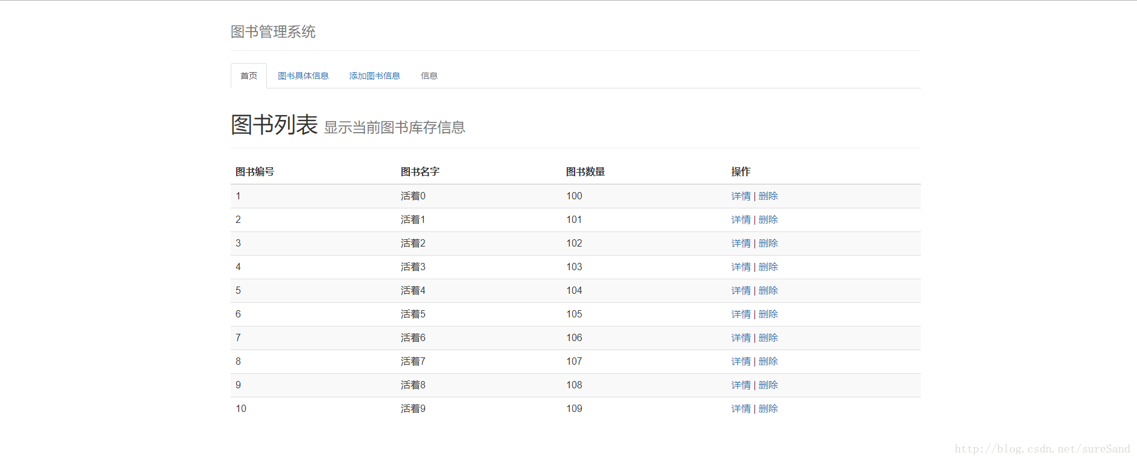Click 删除 in the 活着9 row

coord(768,409)
